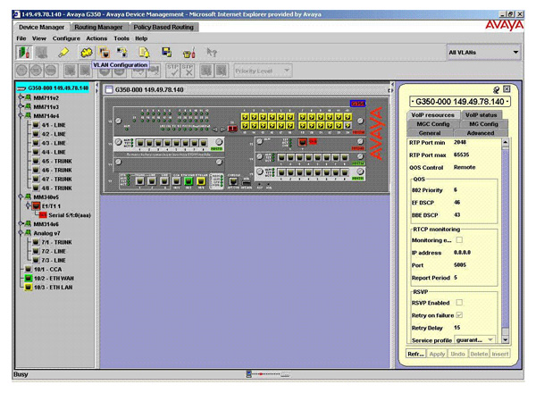Screen dimensions: 536x393
Task: Enable the RSVP Enabled checkbox
Action: (459, 303)
